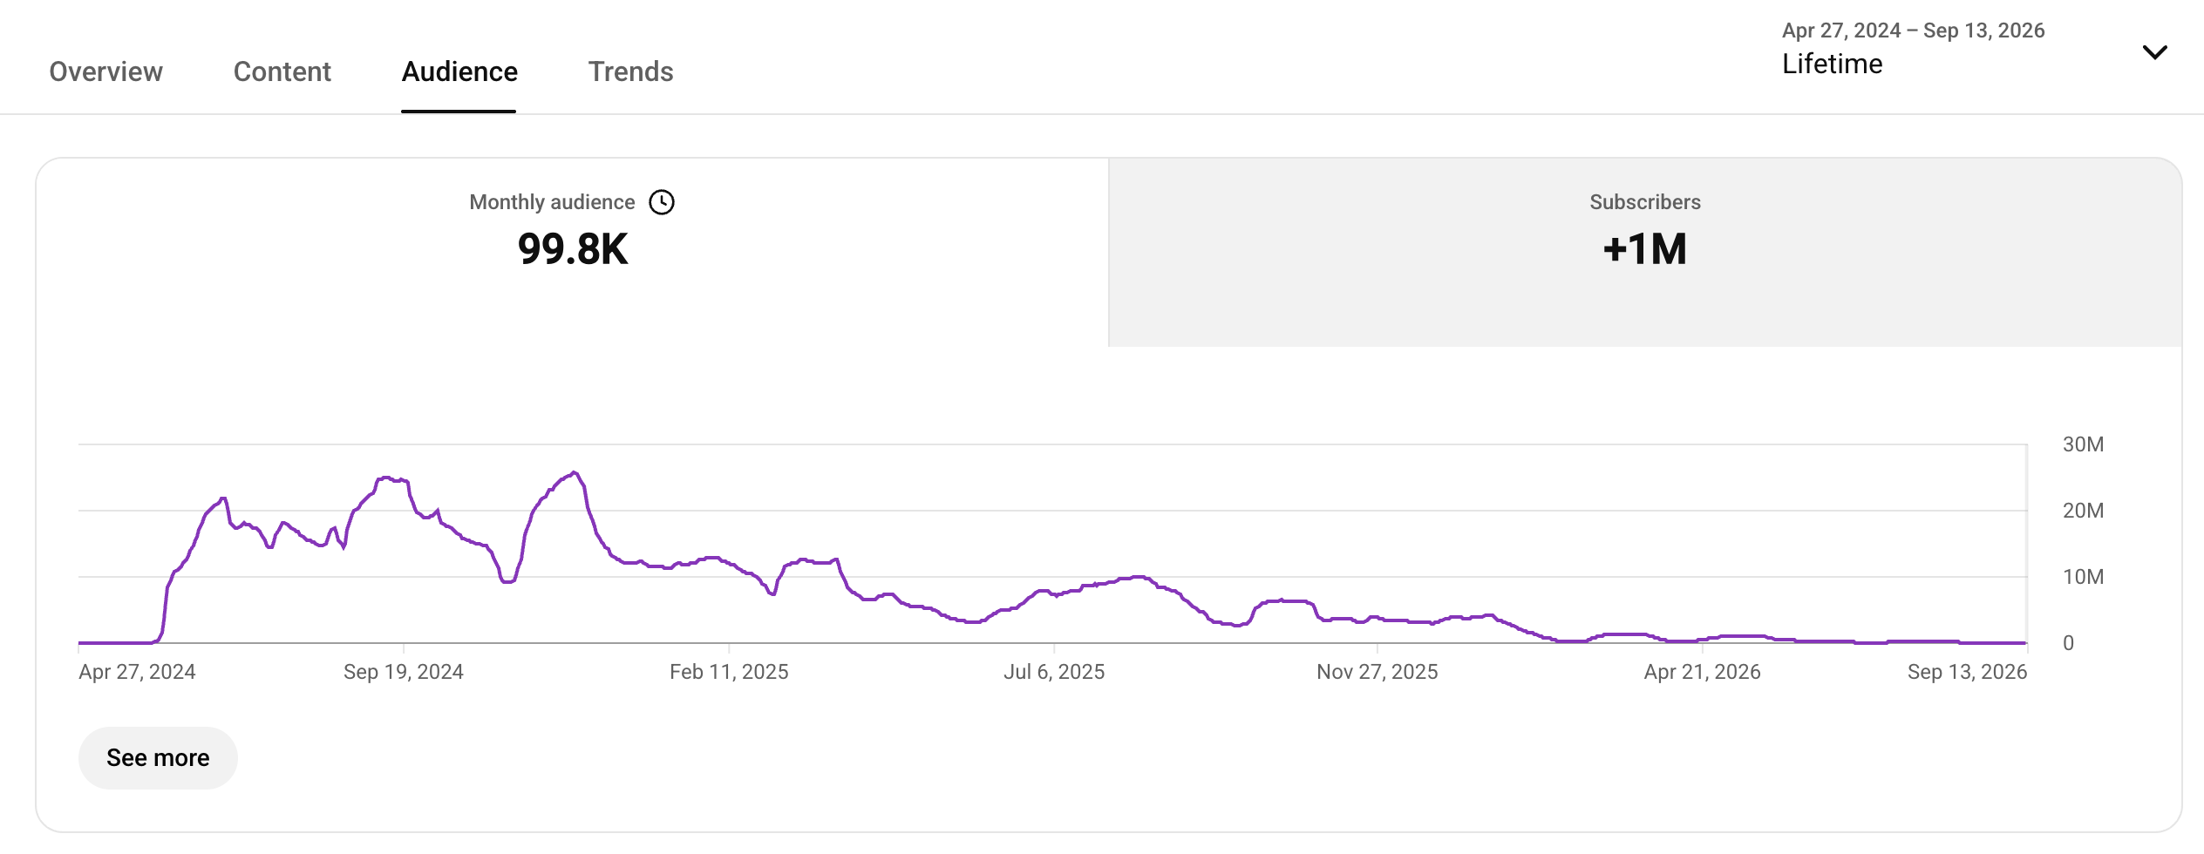Viewport: 2204px width, 854px height.
Task: Open the Content tab
Action: (282, 71)
